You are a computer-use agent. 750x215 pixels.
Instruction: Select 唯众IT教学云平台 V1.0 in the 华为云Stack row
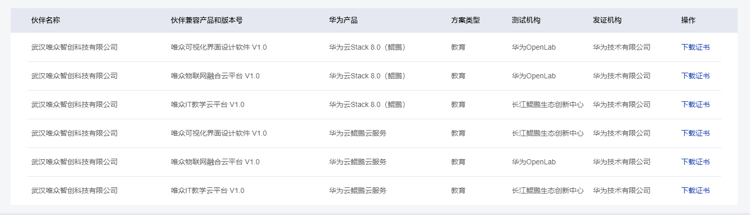[207, 104]
